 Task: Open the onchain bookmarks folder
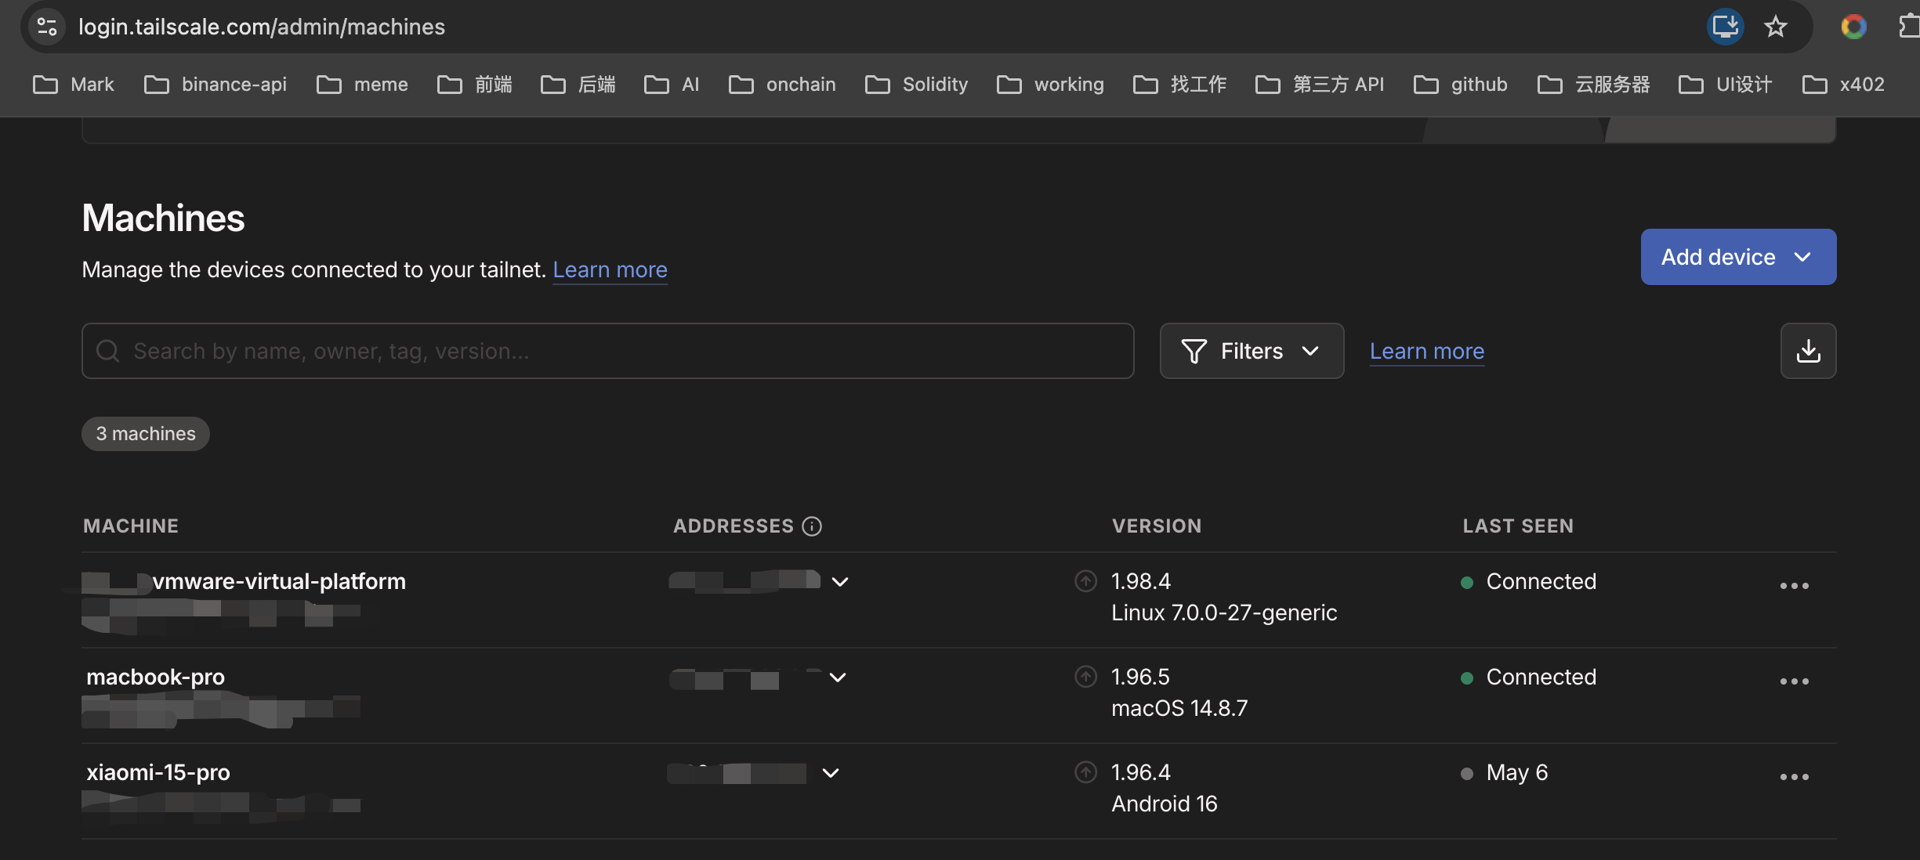coord(782,84)
